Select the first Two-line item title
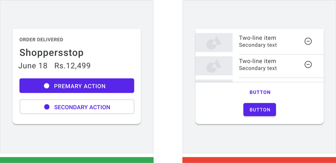Image resolution: width=336 pixels, height=163 pixels. [258, 38]
